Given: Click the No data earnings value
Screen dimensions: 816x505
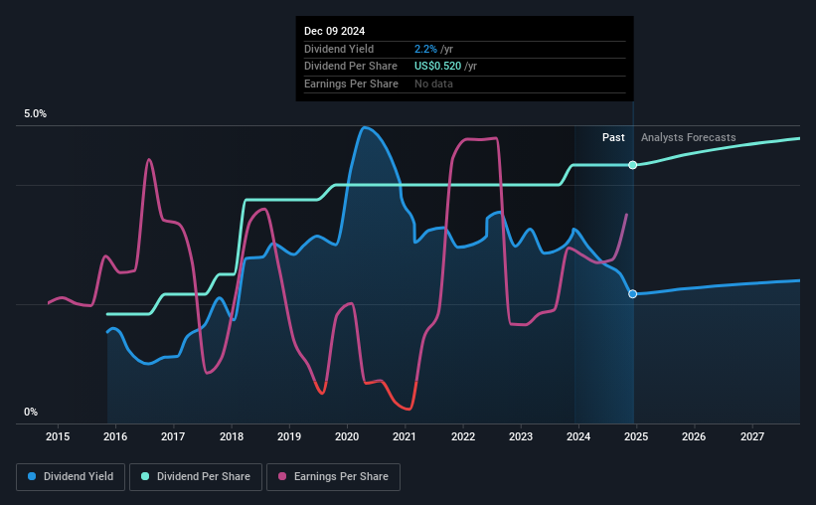Looking at the screenshot, I should tap(433, 84).
